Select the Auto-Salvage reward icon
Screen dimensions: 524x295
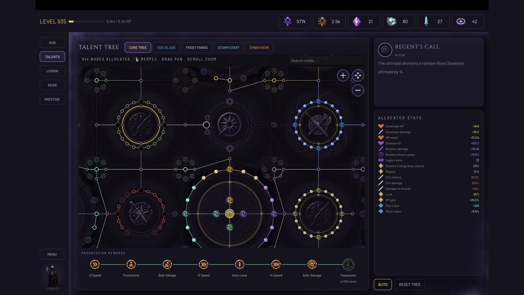312,264
